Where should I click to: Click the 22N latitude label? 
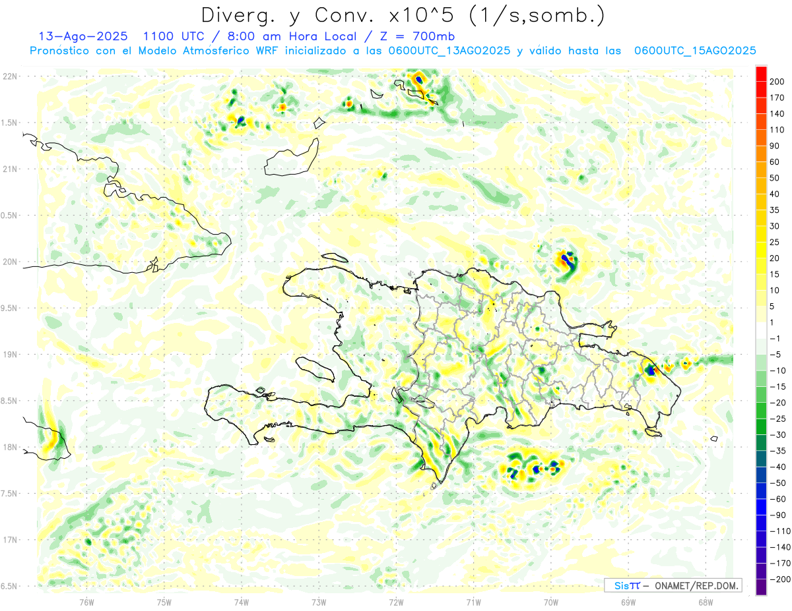[10, 76]
